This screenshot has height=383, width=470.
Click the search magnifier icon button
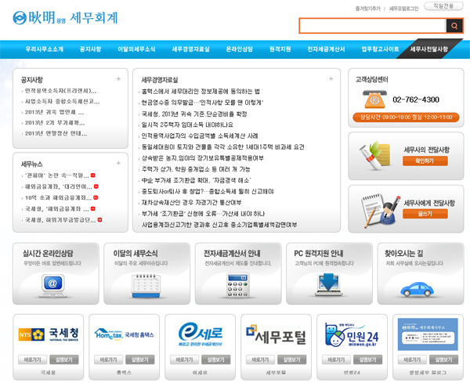pos(454,27)
